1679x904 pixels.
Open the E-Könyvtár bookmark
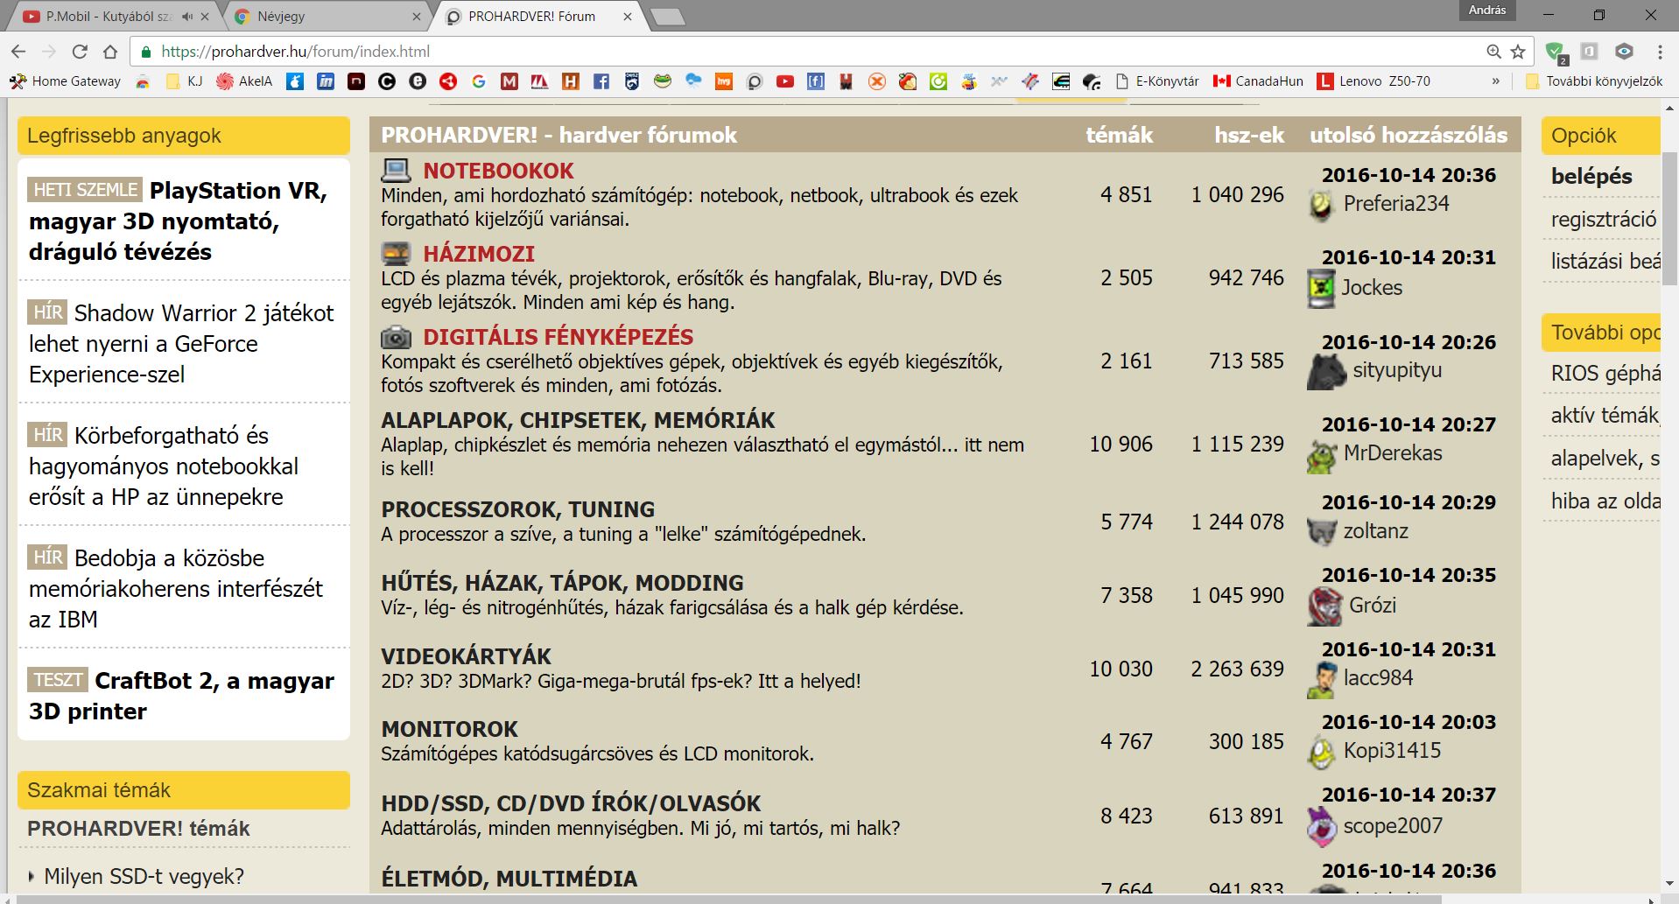[x=1157, y=81]
